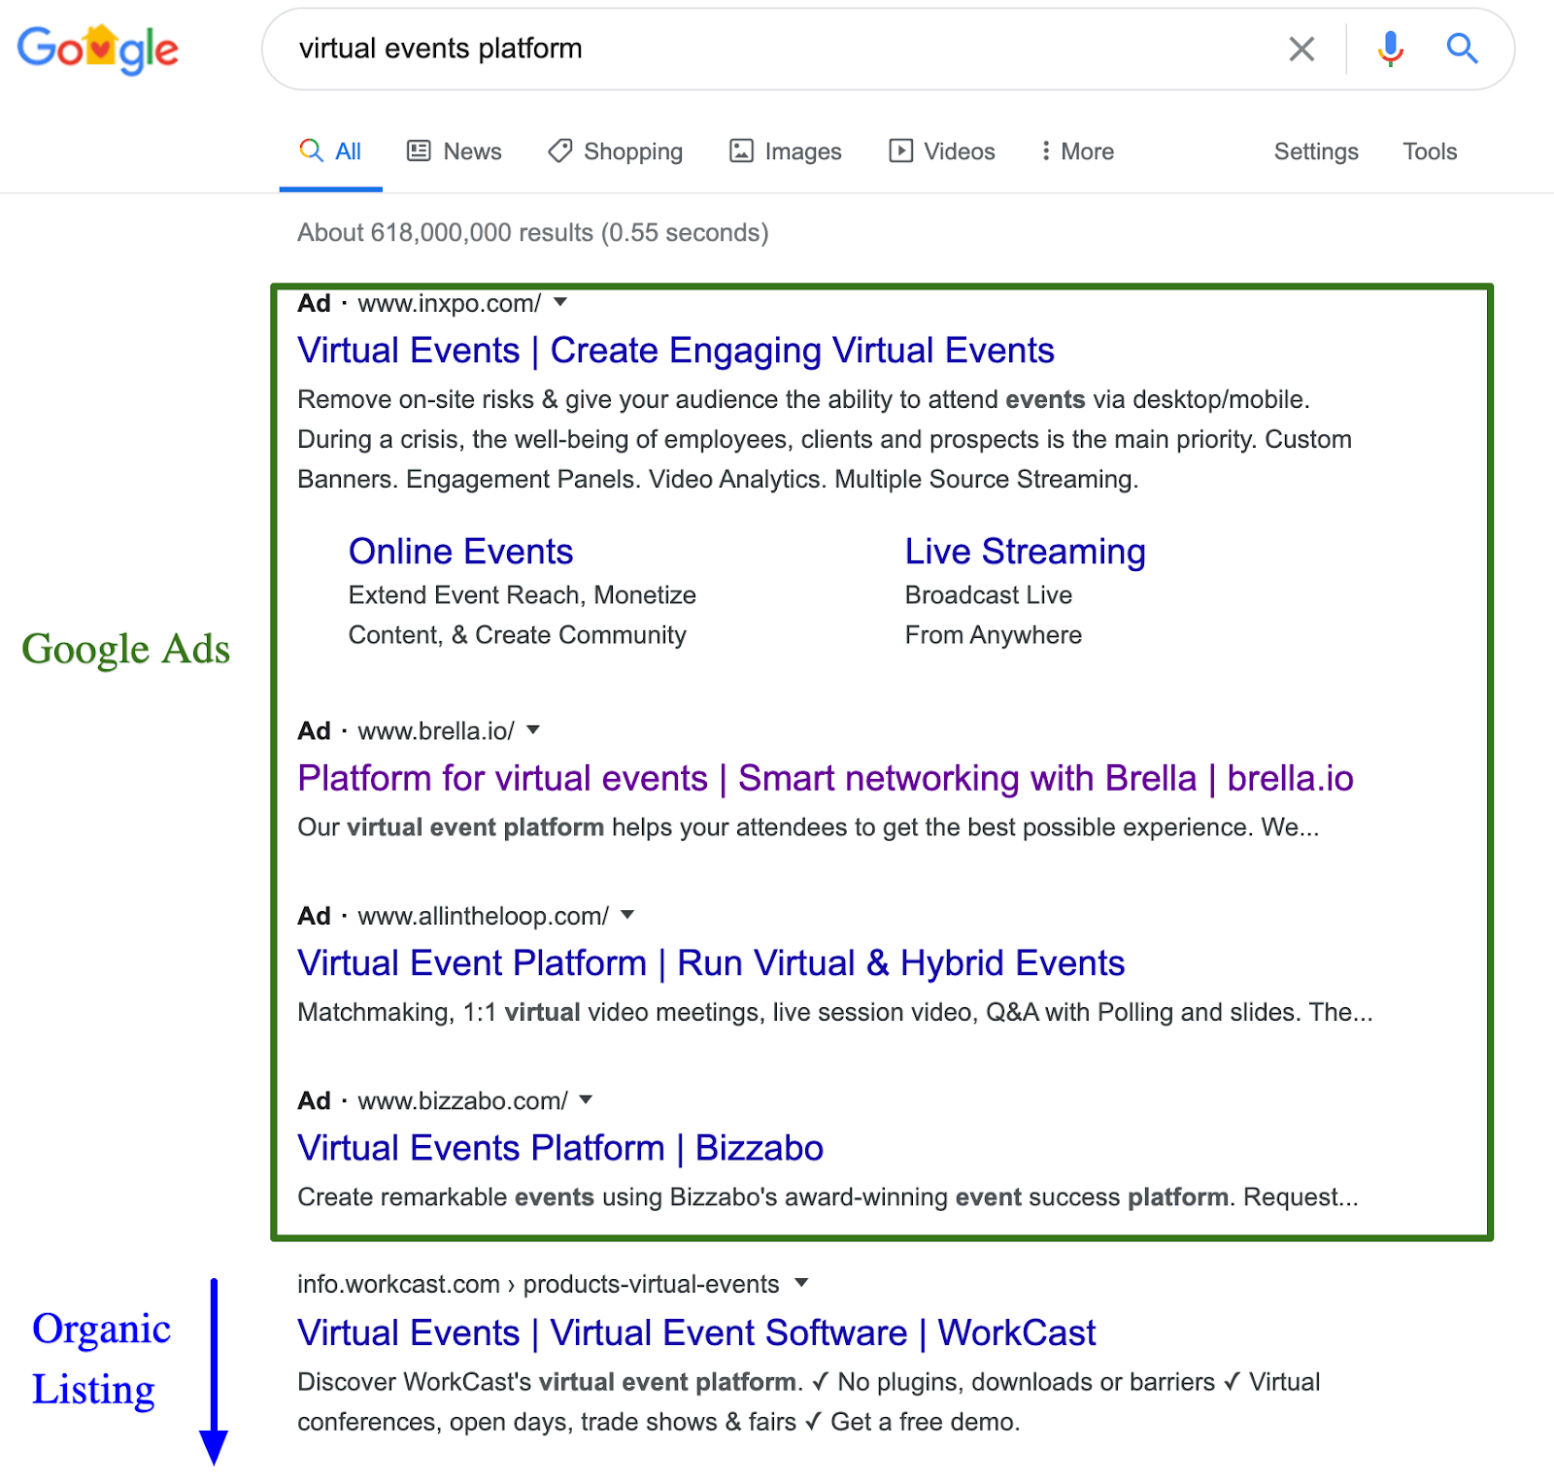The image size is (1554, 1483).
Task: Click the info.workcast.com breadcrumb URL
Action: 538,1284
